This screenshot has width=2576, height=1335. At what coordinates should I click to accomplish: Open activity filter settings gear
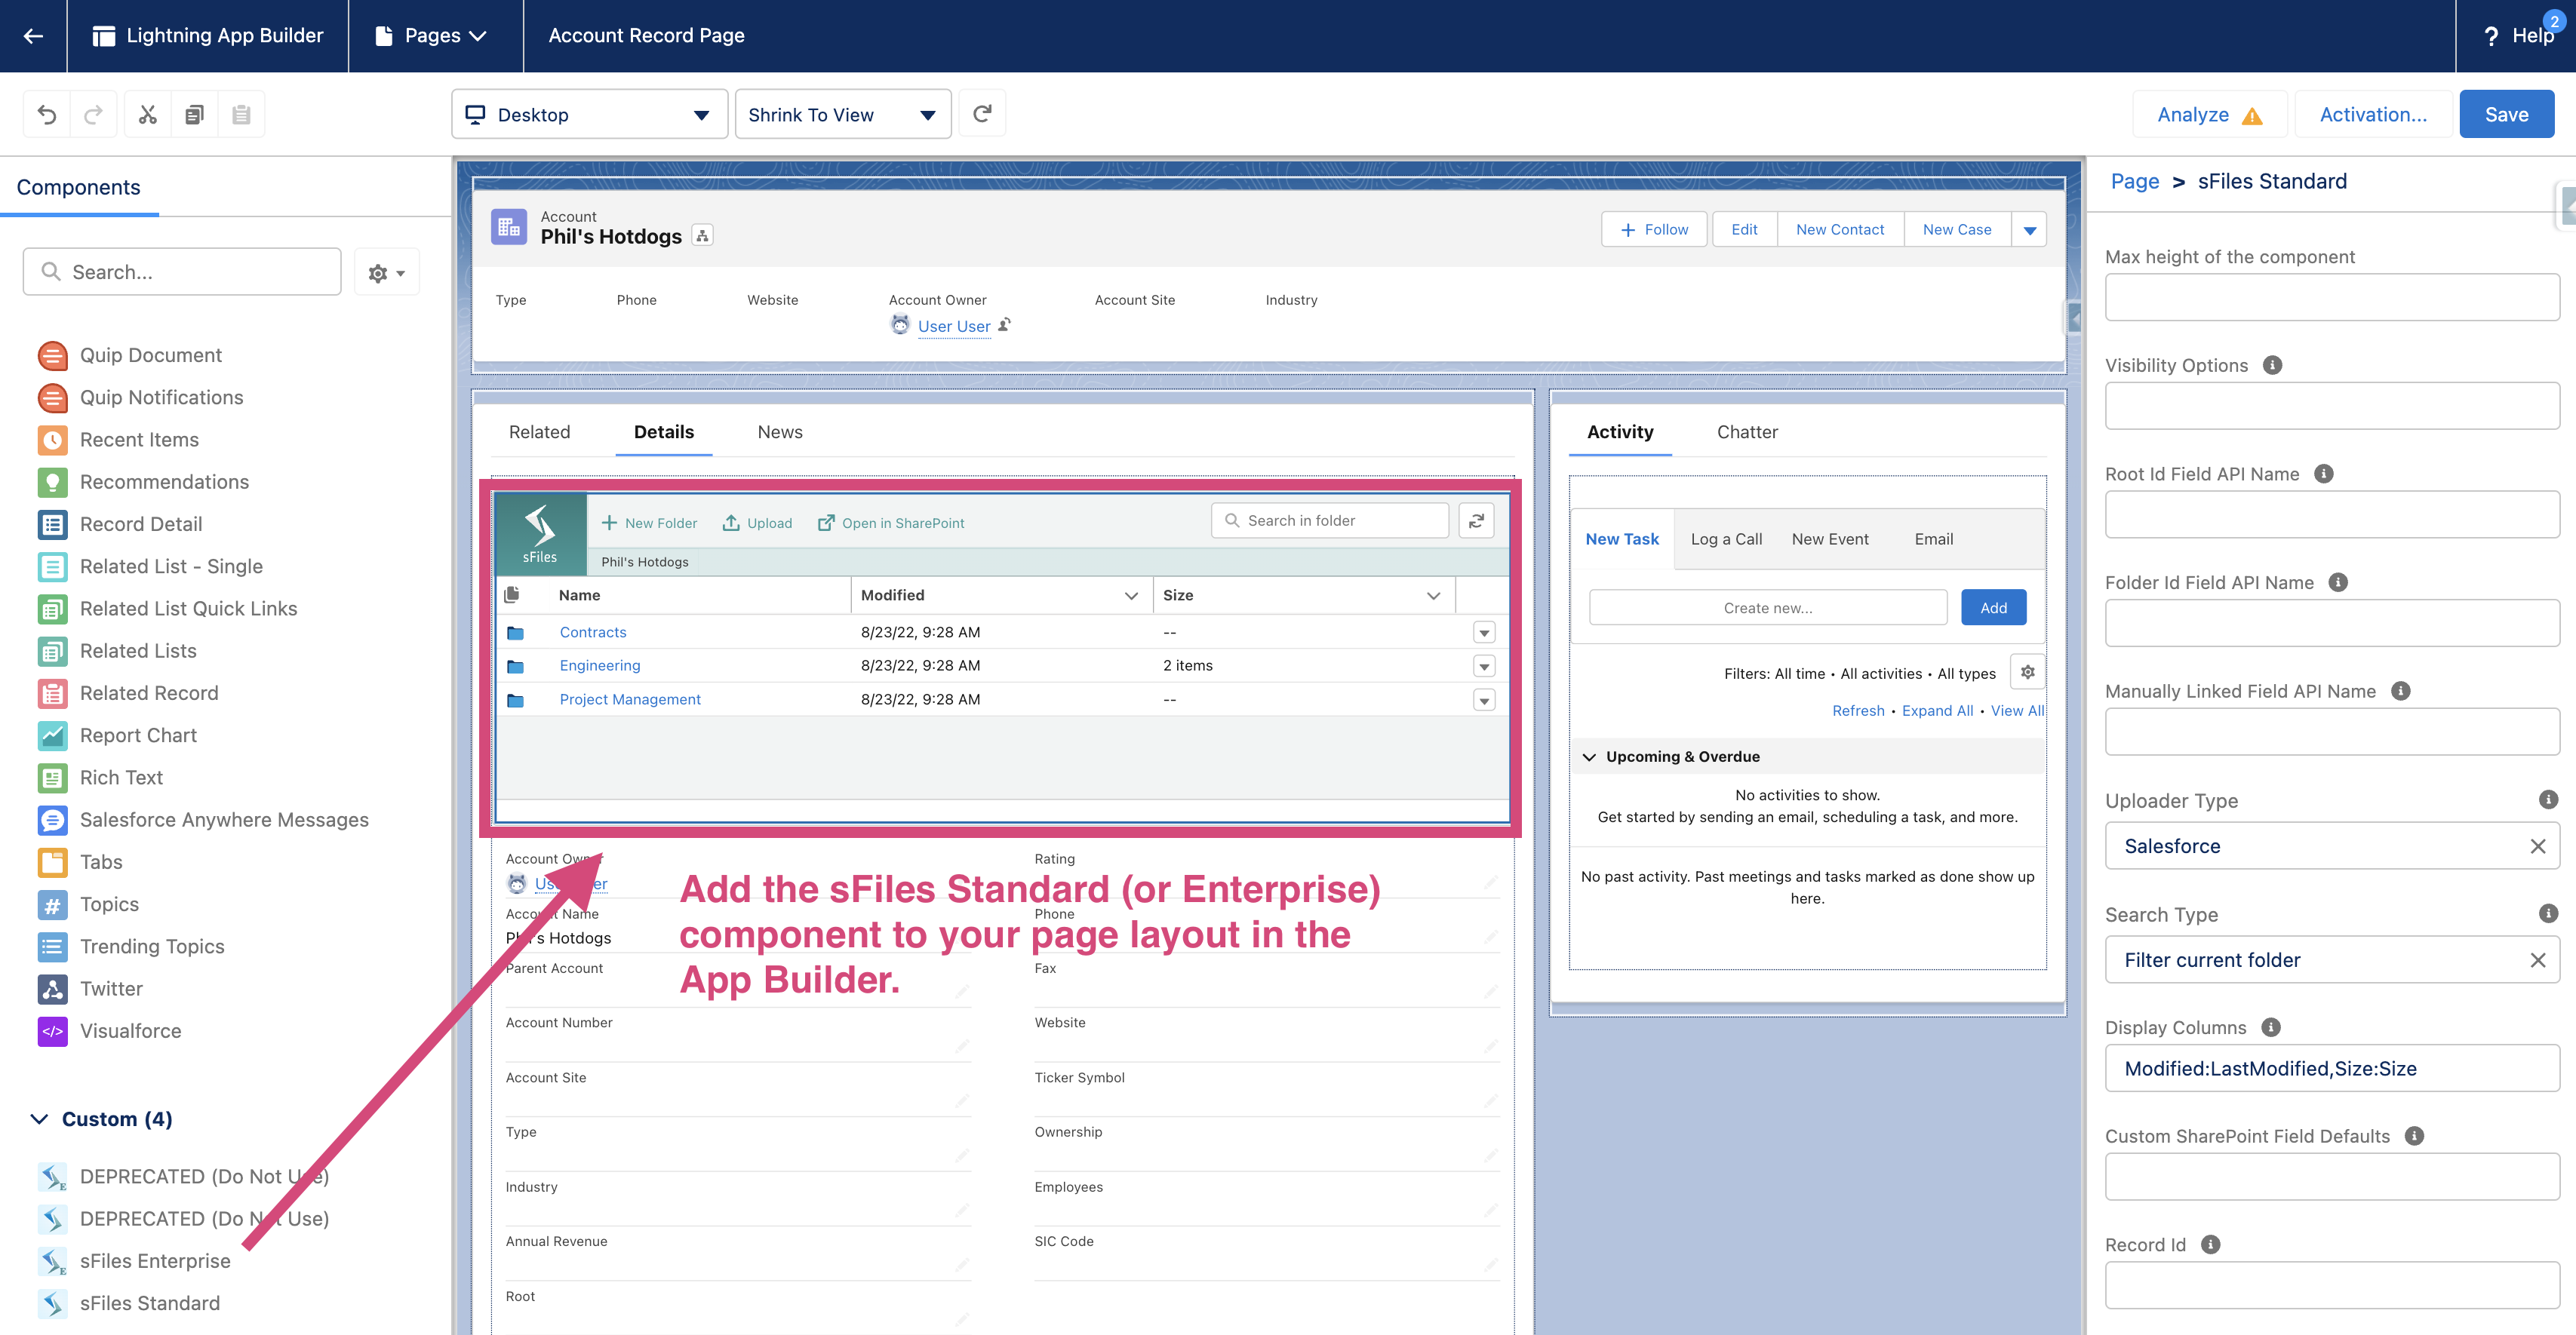(2027, 673)
